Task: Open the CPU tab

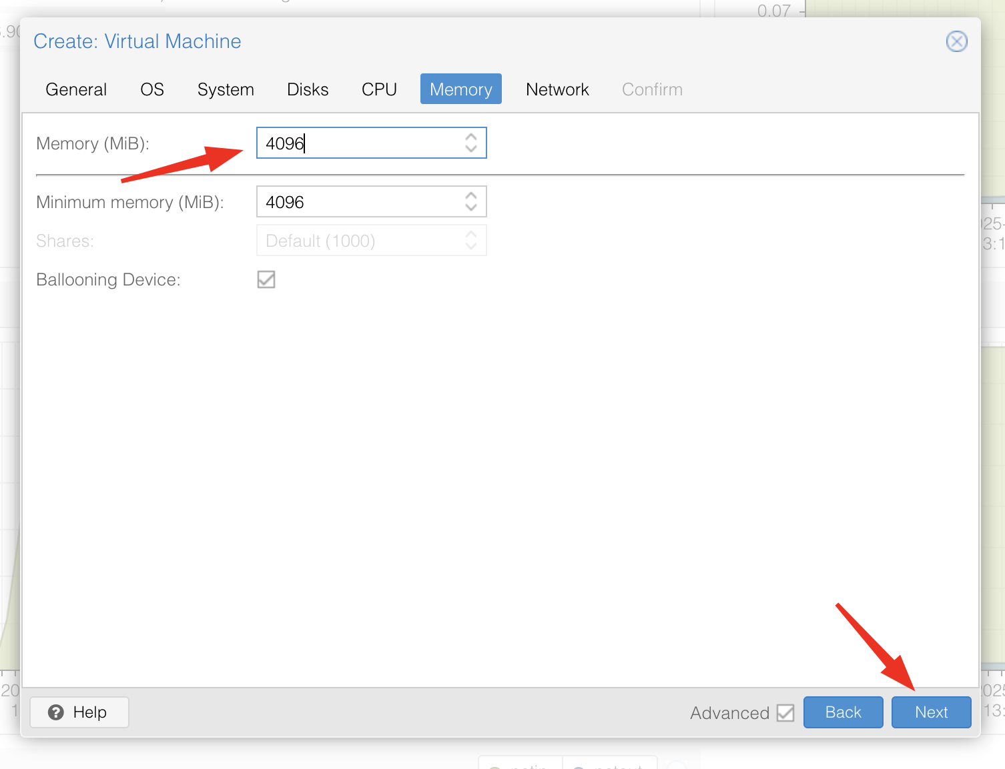Action: (x=379, y=89)
